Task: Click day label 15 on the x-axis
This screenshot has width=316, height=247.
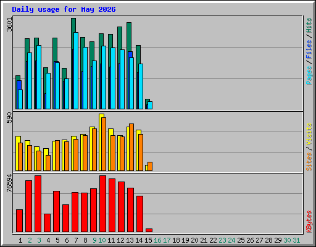Action: pos(148,240)
